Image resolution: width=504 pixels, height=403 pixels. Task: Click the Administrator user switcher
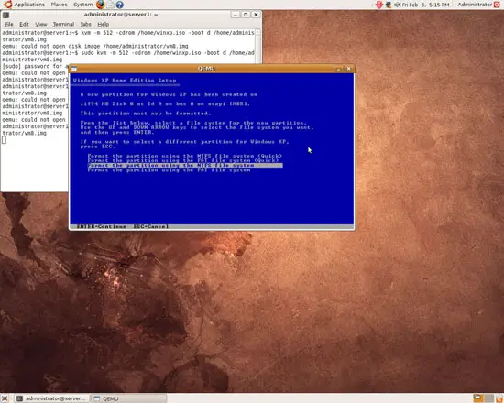pyautogui.click(x=475, y=5)
